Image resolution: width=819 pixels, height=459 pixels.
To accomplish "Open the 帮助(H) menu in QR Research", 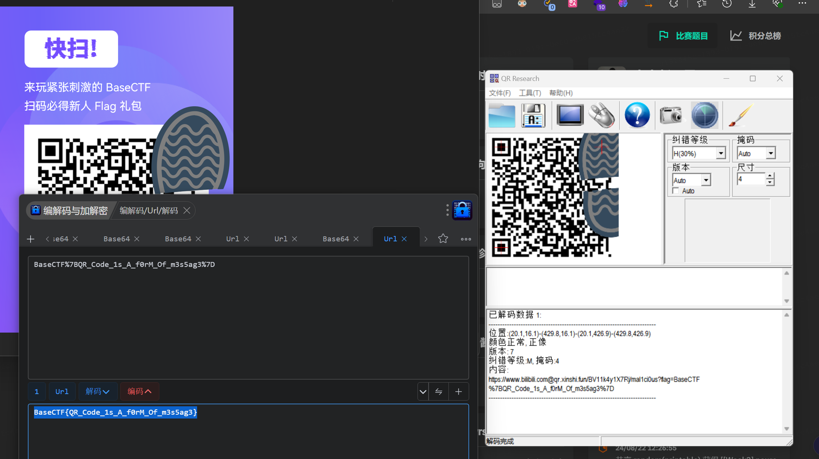I will (561, 93).
